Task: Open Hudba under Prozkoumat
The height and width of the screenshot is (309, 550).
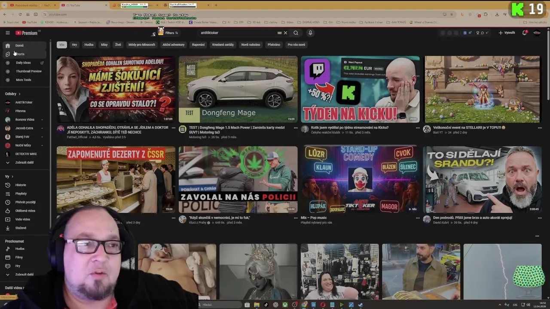Action: coord(20,248)
